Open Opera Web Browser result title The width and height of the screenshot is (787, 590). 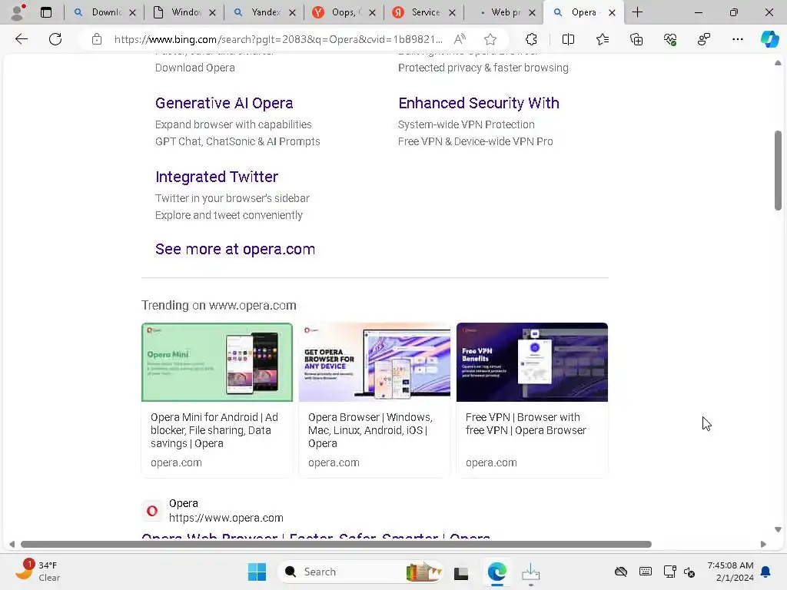(316, 535)
